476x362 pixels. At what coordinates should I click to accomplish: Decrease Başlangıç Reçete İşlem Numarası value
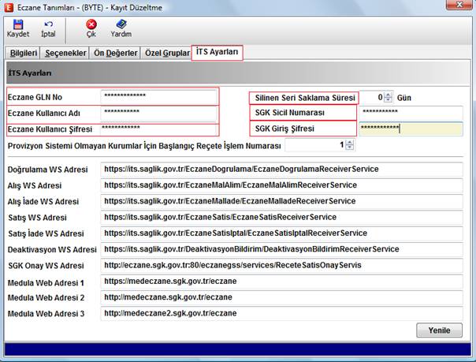click(350, 148)
